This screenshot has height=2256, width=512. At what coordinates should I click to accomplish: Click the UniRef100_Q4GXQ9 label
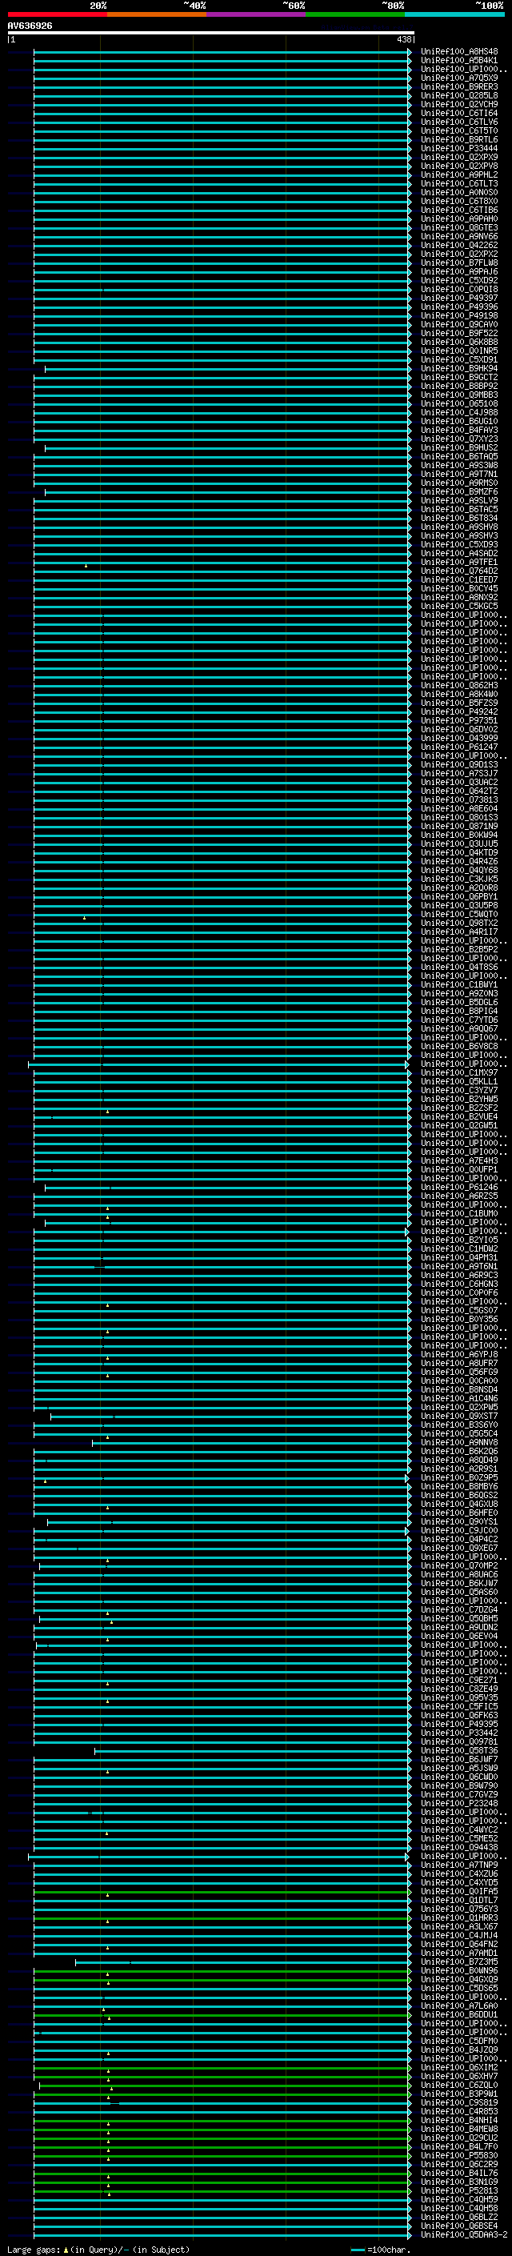coord(459,1979)
